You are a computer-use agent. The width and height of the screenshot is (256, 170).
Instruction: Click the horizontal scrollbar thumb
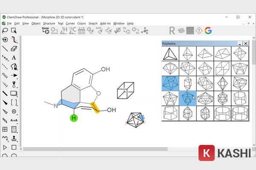click(95, 149)
